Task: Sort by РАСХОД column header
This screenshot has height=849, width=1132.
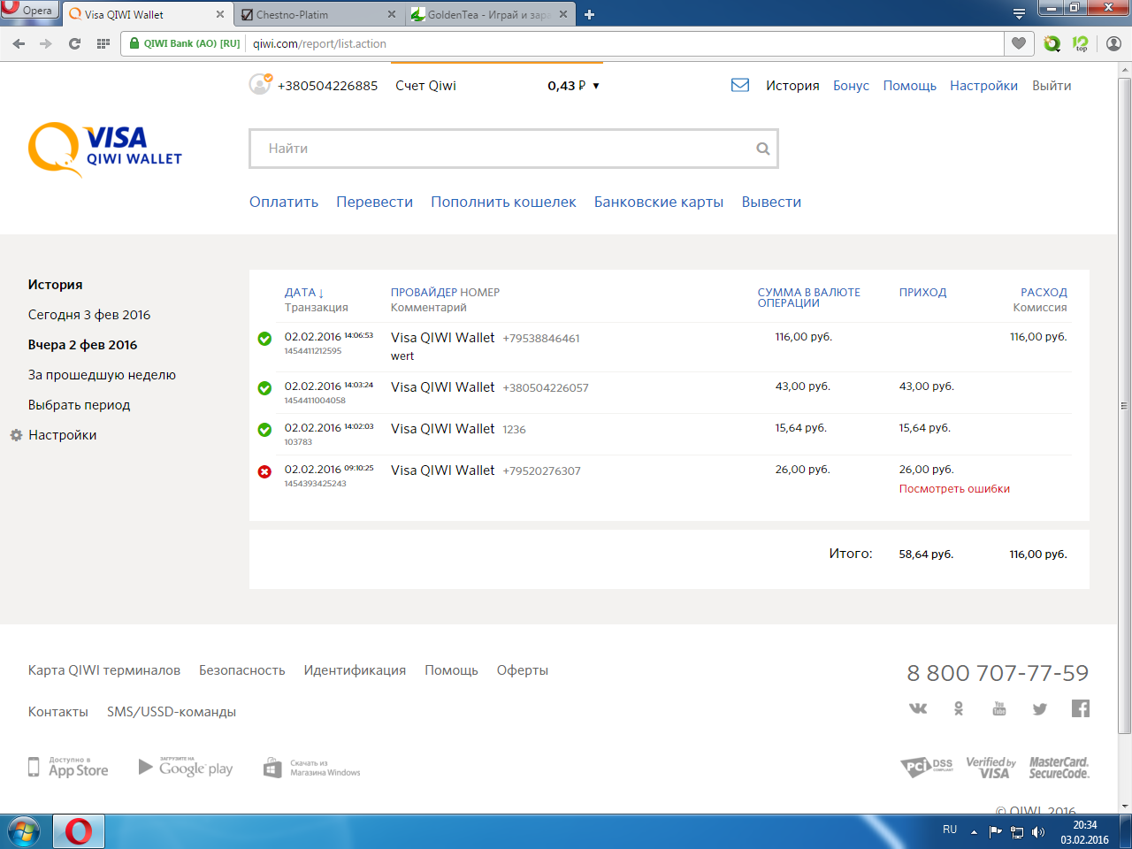Action: point(1044,293)
